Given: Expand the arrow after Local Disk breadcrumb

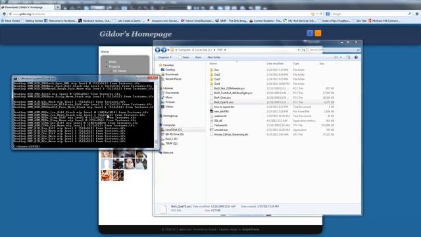Looking at the screenshot, I should pyautogui.click(x=214, y=50).
